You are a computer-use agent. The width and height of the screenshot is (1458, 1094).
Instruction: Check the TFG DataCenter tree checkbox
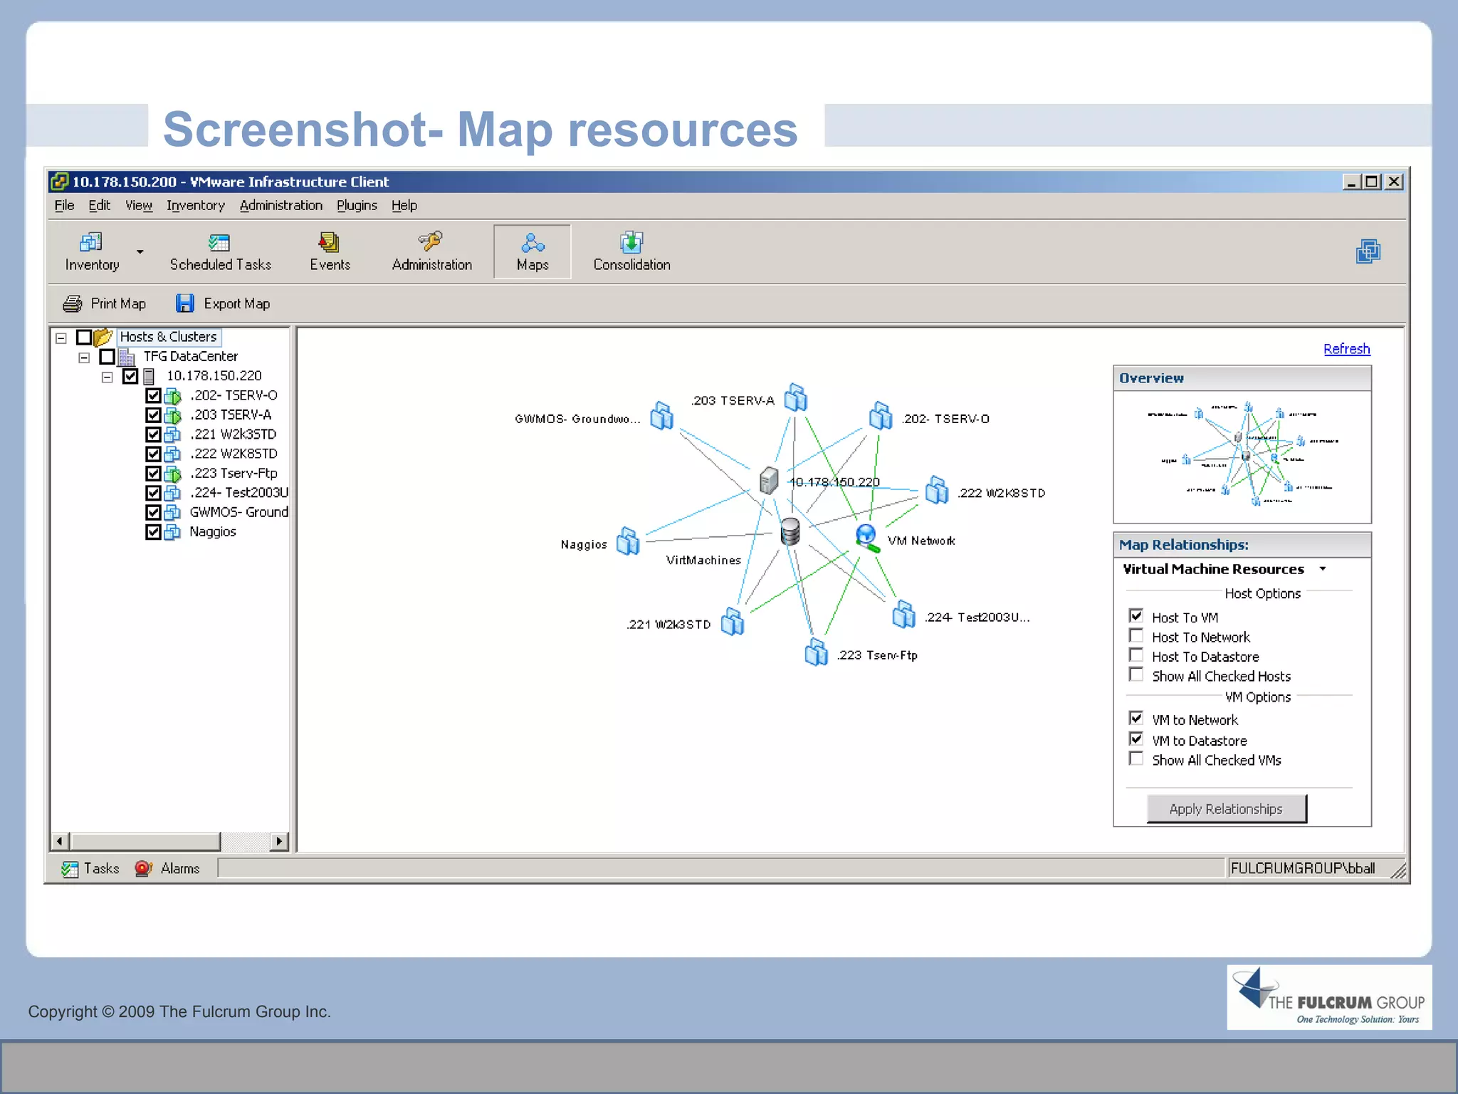[x=107, y=356]
